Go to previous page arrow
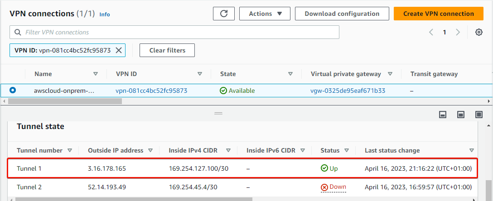The width and height of the screenshot is (493, 201). [x=431, y=32]
